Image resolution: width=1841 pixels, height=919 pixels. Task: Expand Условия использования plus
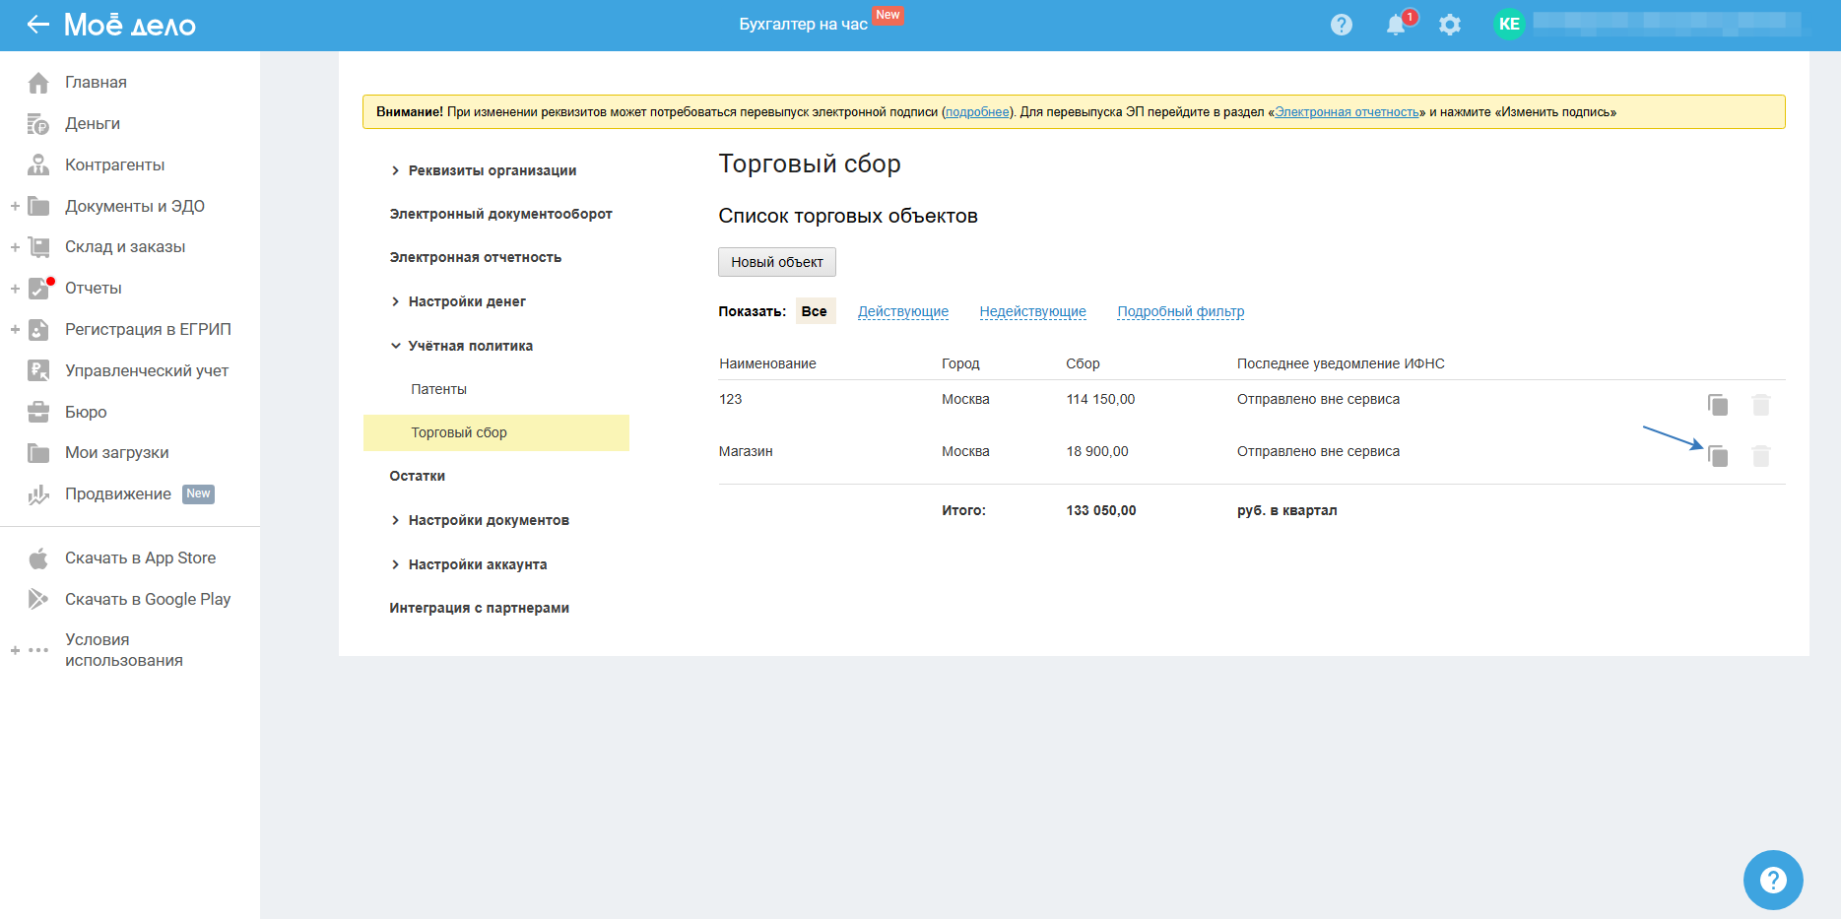tap(15, 650)
